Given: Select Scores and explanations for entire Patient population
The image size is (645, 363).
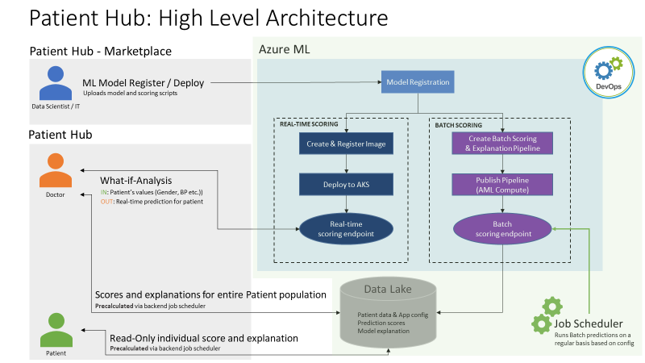Looking at the screenshot, I should point(210,294).
